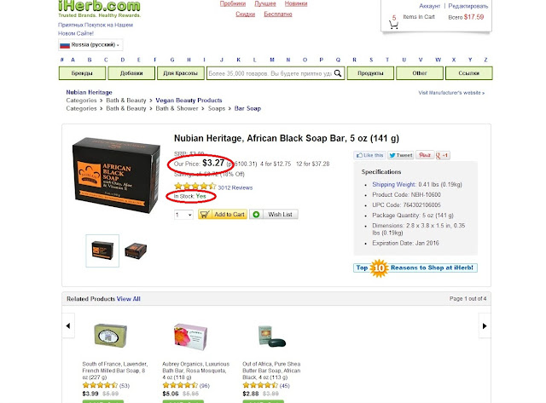This screenshot has width=546, height=403.
Task: Click the Facebook Like this button
Action: click(369, 155)
